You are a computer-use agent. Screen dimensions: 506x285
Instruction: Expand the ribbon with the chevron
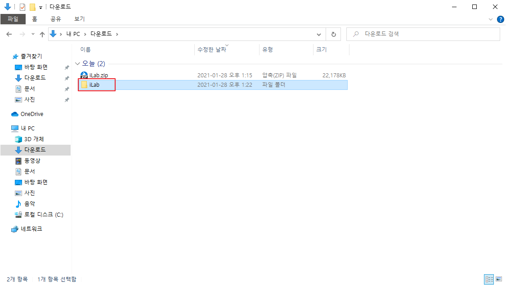491,19
